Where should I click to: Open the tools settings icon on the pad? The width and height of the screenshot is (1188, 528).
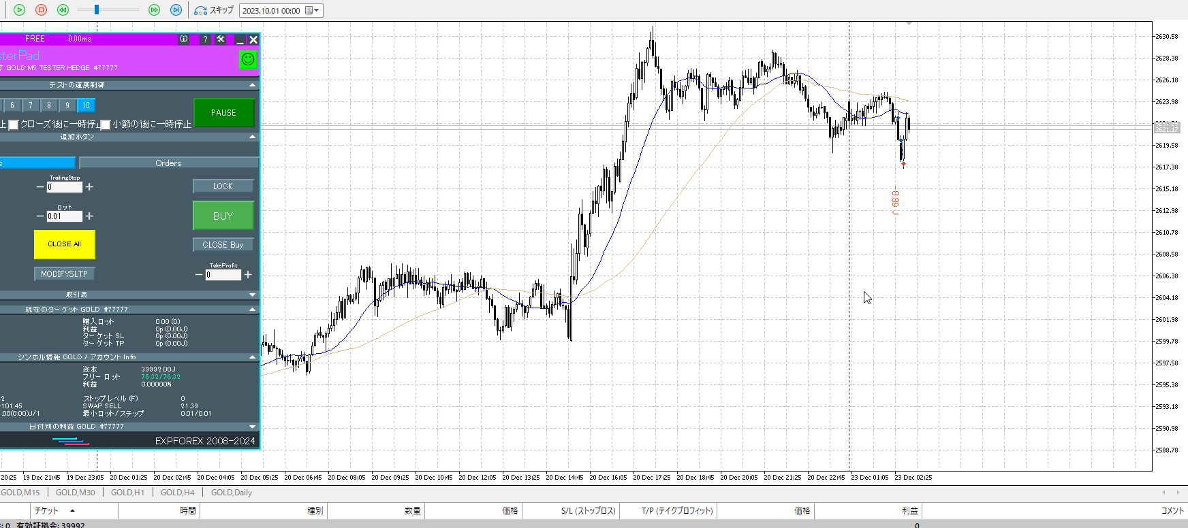tap(221, 39)
